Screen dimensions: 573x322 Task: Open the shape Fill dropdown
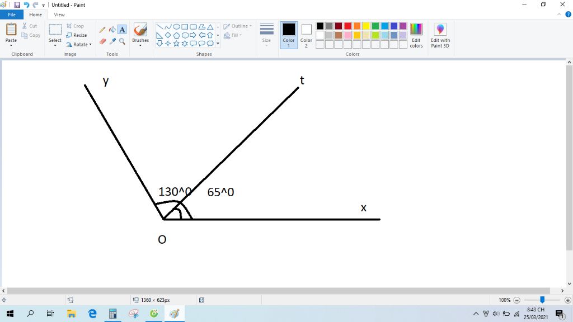233,35
